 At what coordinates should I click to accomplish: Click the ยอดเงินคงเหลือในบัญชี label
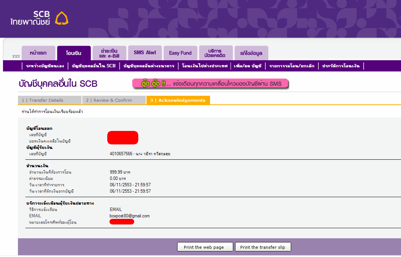coord(50,141)
